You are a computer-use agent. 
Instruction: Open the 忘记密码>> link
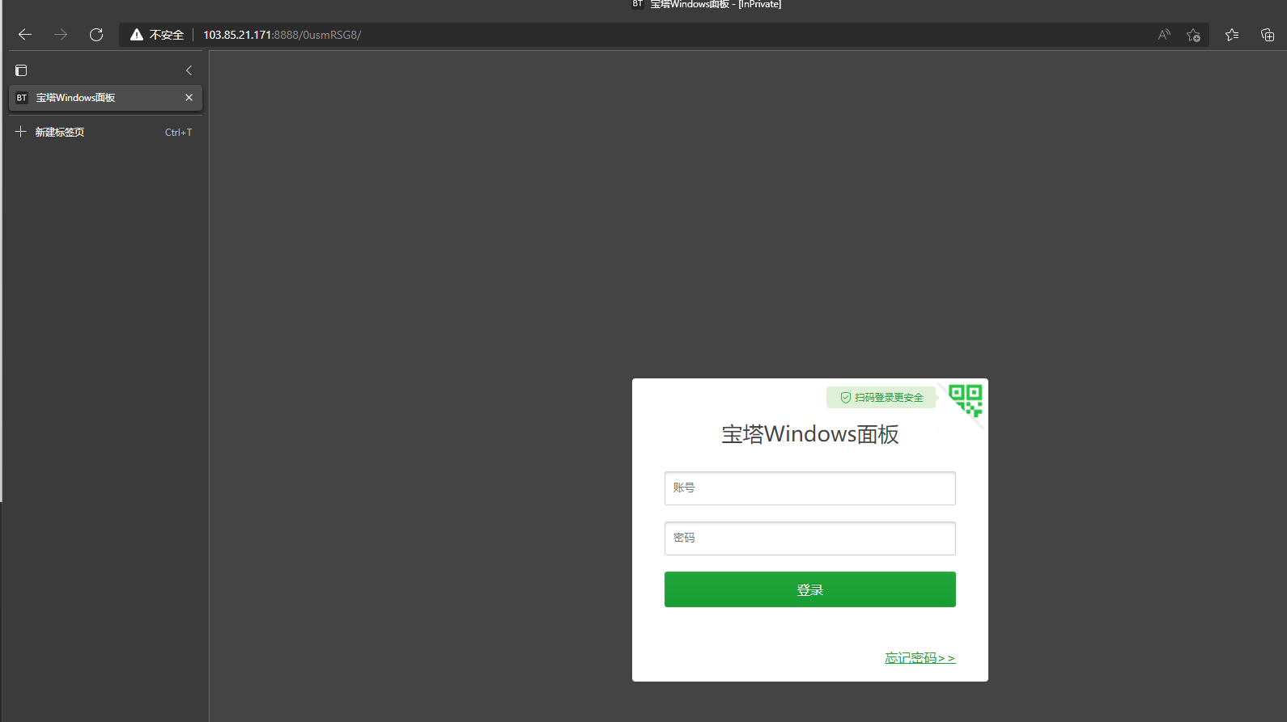tap(920, 658)
